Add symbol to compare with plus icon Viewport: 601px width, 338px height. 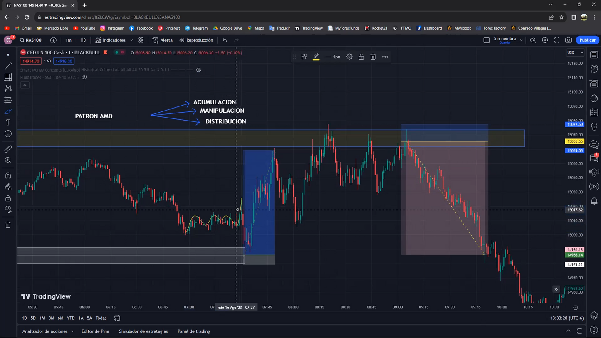click(53, 40)
